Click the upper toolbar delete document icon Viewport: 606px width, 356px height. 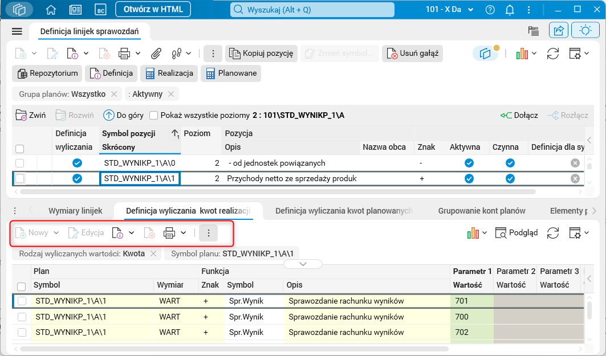pos(104,54)
